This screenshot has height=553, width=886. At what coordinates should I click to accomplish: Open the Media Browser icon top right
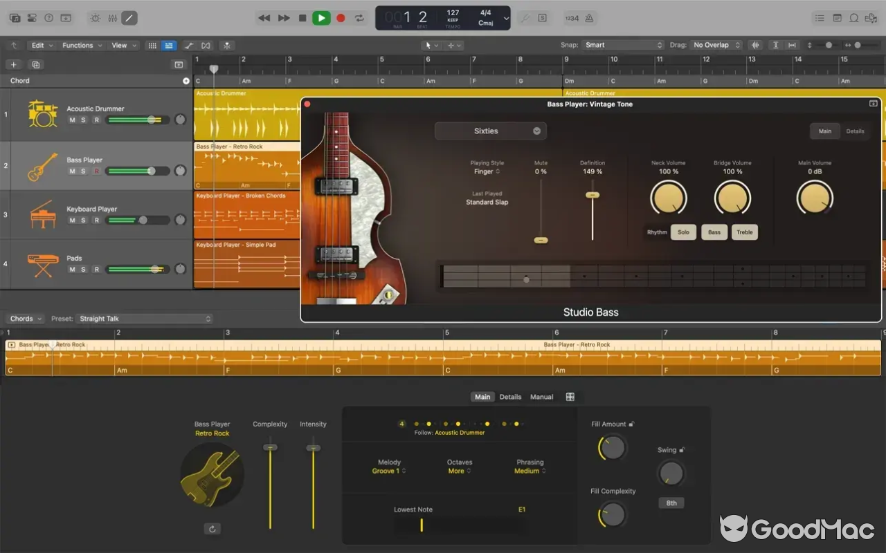[871, 18]
